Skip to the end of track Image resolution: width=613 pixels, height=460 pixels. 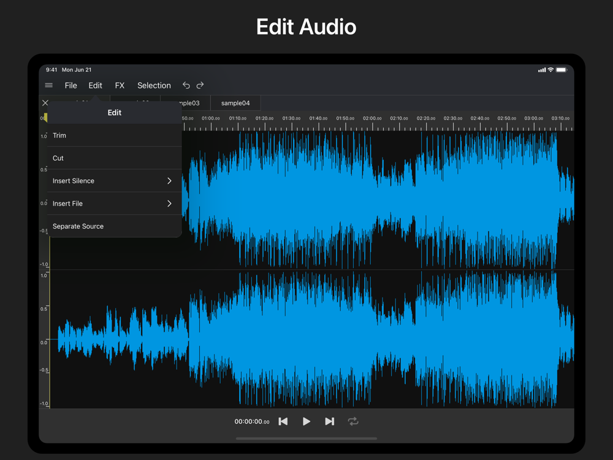pos(330,421)
